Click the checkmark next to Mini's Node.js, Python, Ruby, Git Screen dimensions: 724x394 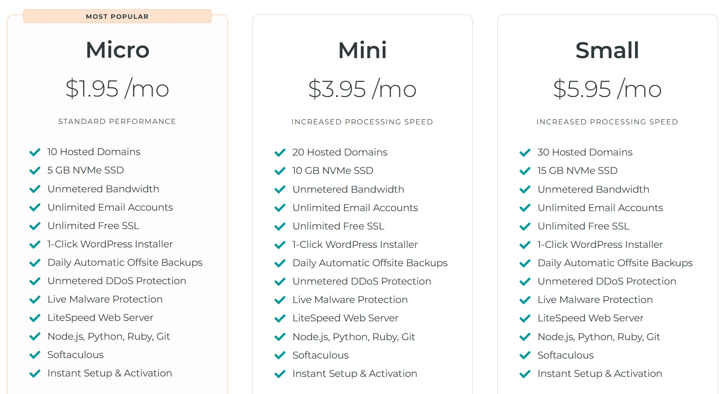(280, 337)
